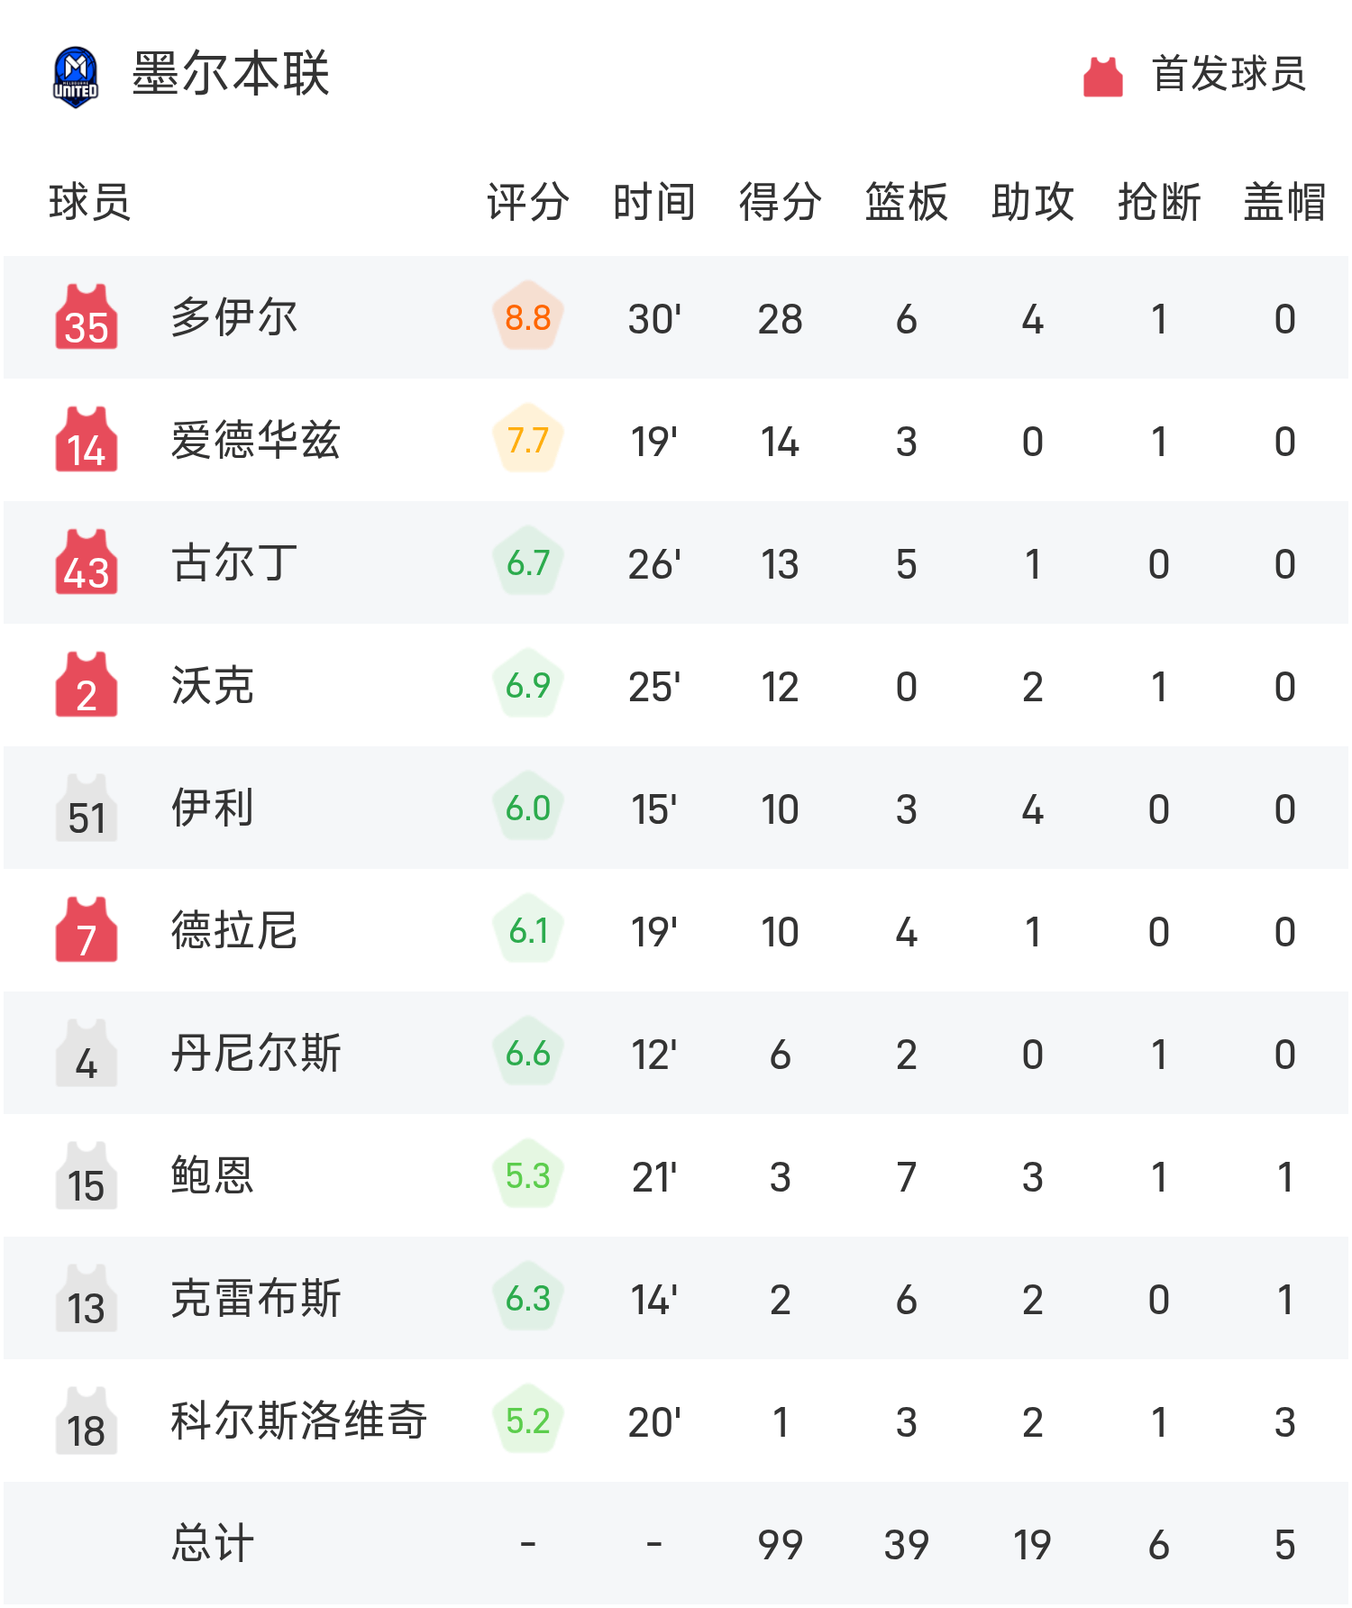Click the 墨尔本联 team name

point(231,74)
